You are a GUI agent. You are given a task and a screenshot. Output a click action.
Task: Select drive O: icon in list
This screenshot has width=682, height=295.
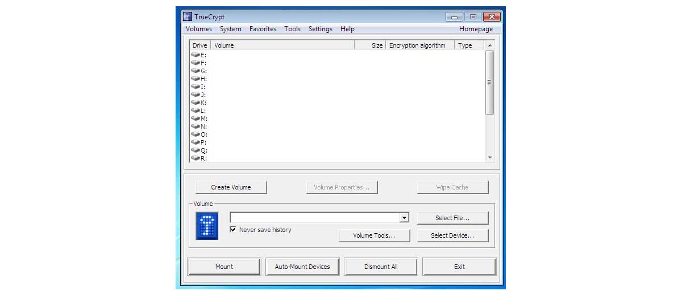coord(196,134)
